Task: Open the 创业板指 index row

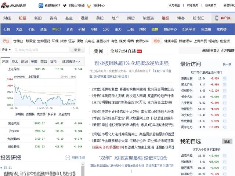Action: click(x=43, y=147)
